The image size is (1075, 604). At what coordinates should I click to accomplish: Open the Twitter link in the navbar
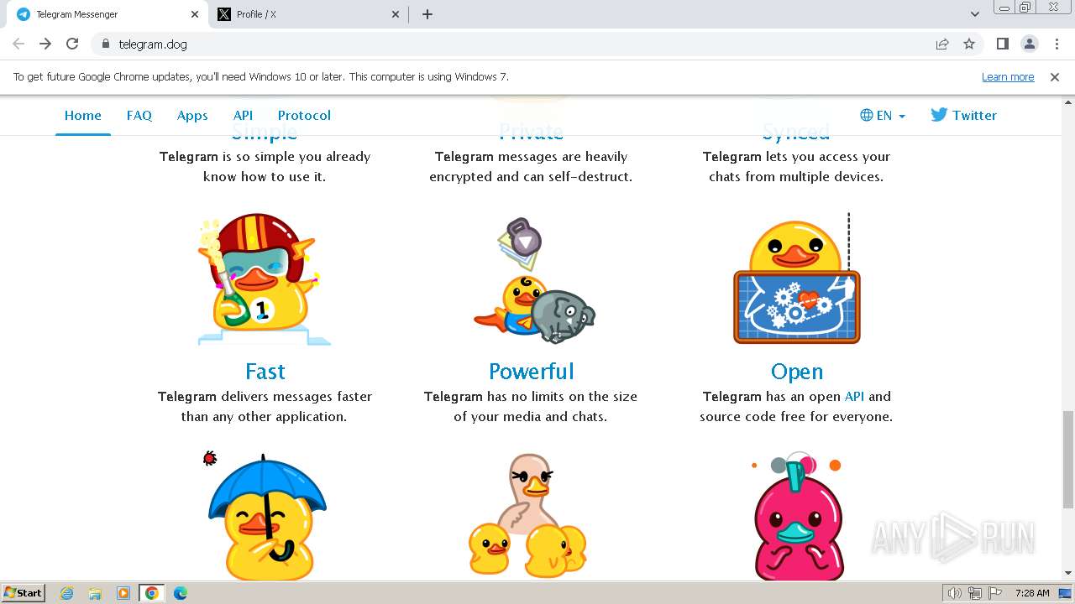click(963, 116)
